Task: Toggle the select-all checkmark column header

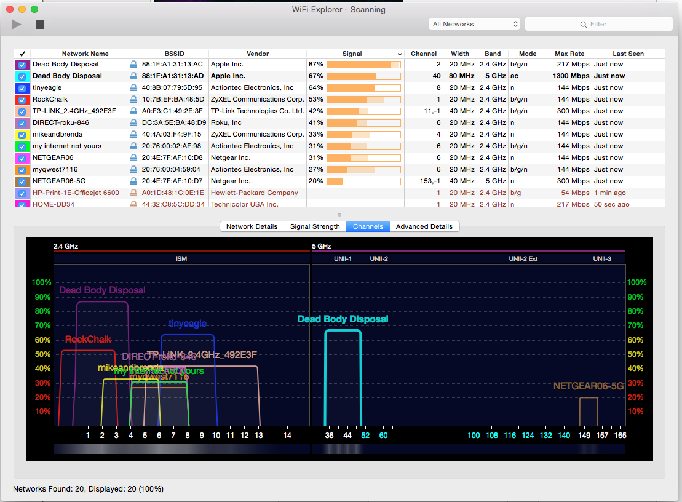Action: (x=22, y=54)
